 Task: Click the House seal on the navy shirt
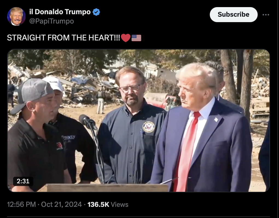pos(149,127)
